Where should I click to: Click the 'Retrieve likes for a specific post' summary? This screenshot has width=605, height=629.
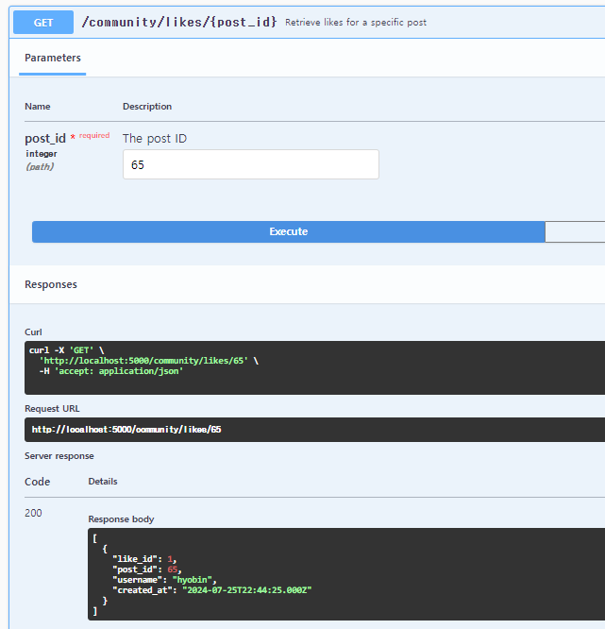point(356,23)
